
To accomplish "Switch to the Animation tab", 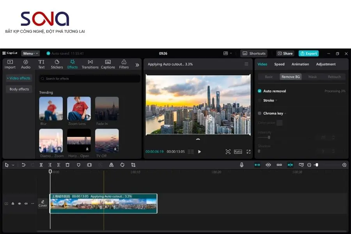I will point(300,64).
